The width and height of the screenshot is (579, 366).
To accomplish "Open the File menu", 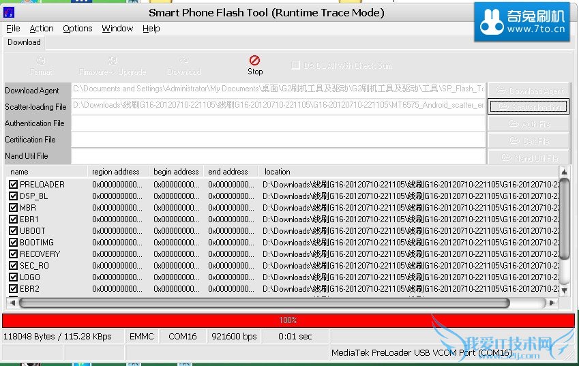I will [13, 29].
